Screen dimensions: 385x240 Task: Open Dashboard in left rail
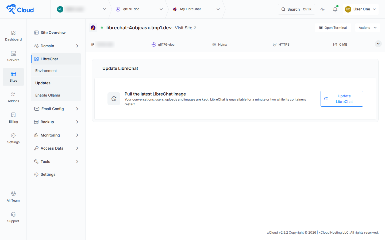click(13, 36)
